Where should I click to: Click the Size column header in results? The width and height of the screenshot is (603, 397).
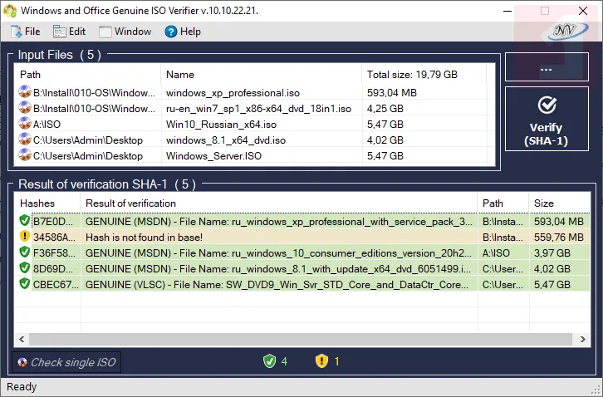[560, 203]
